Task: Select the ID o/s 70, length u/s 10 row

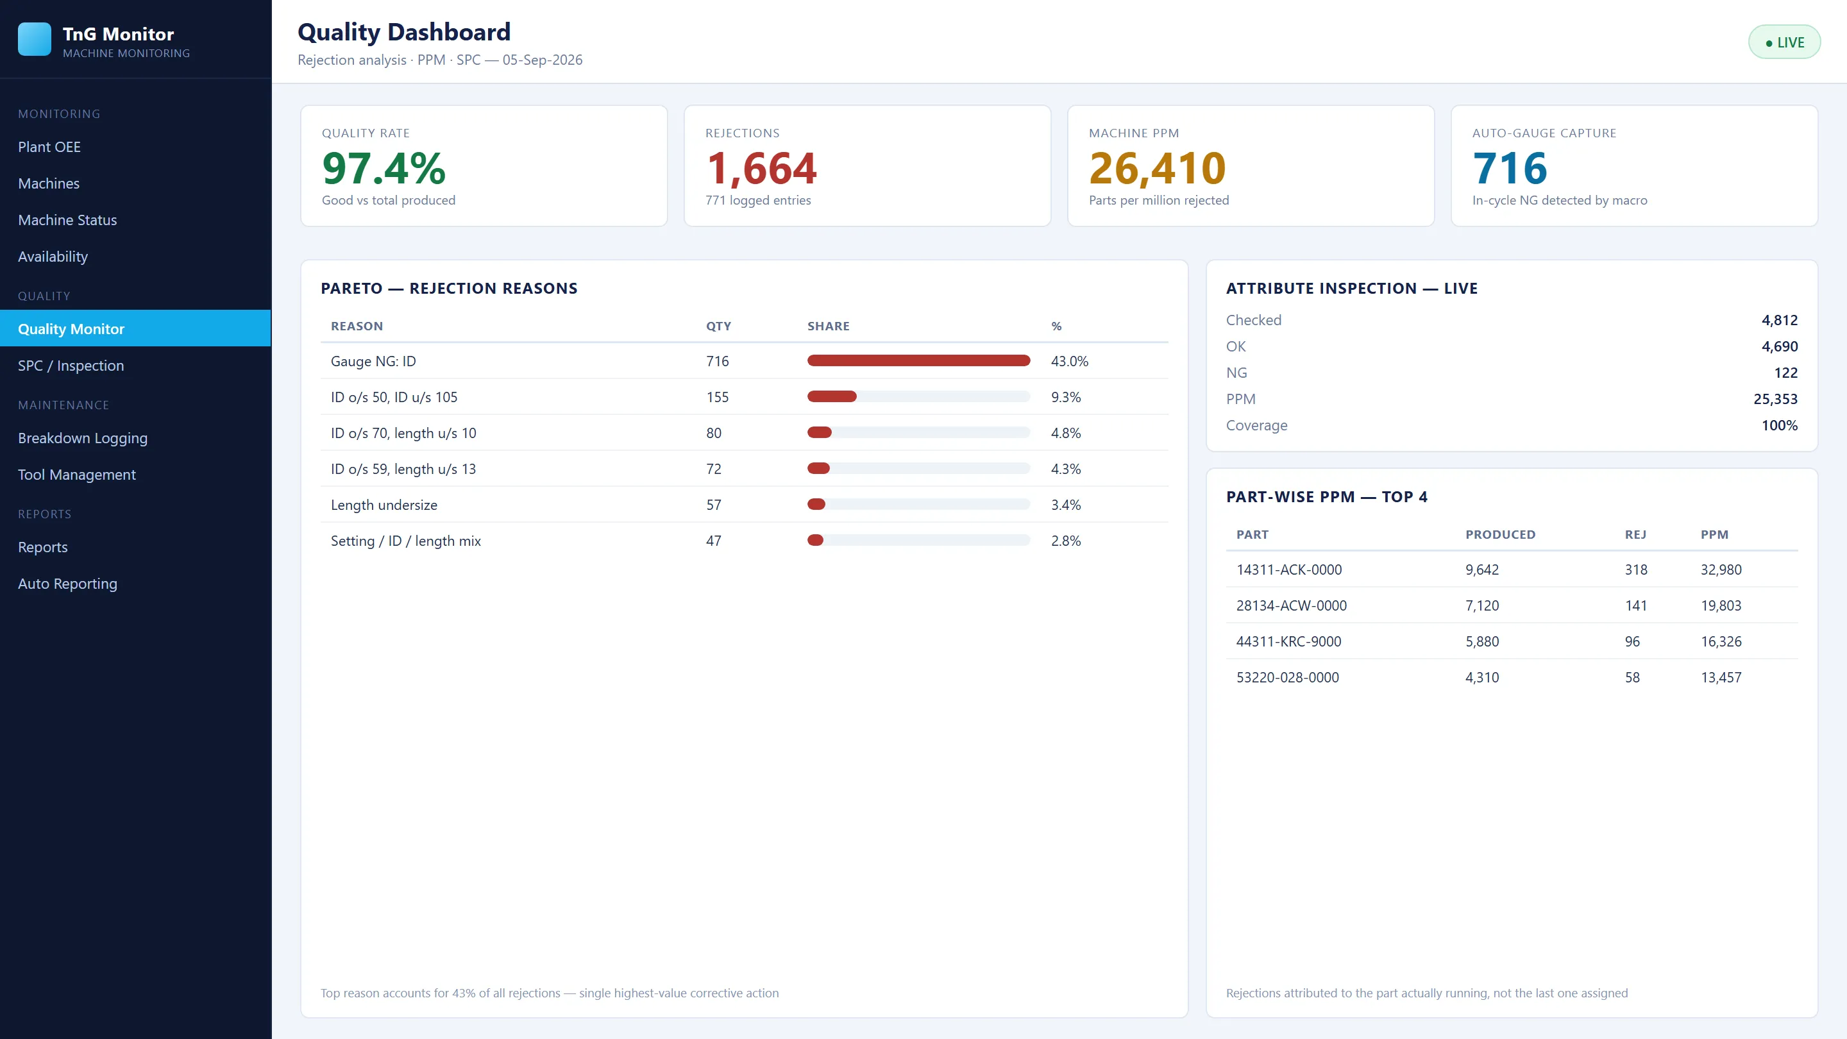Action: point(744,433)
